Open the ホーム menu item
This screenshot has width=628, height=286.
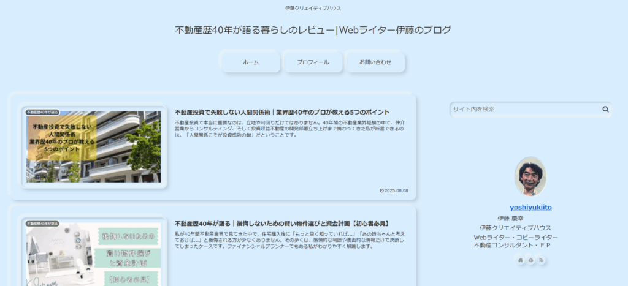click(x=251, y=62)
